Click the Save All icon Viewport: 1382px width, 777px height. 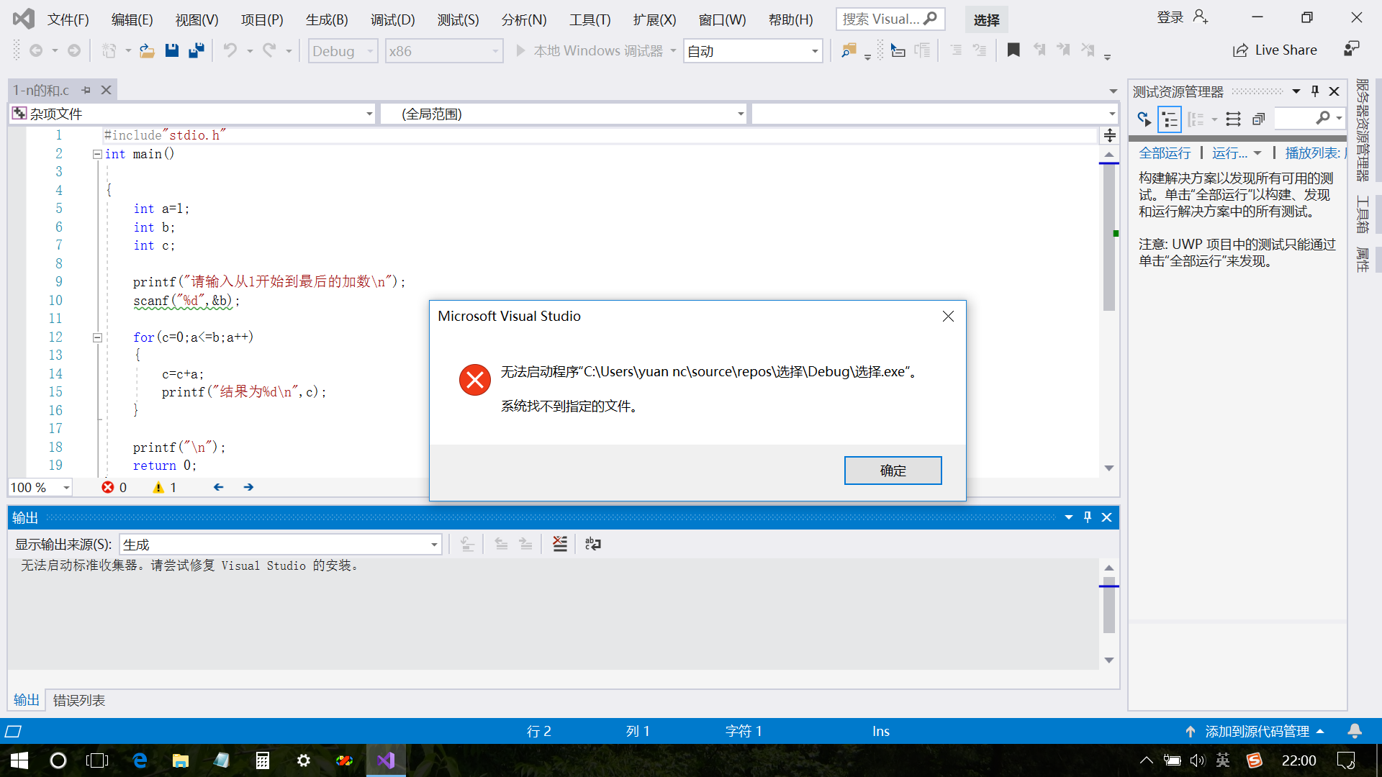pyautogui.click(x=196, y=50)
